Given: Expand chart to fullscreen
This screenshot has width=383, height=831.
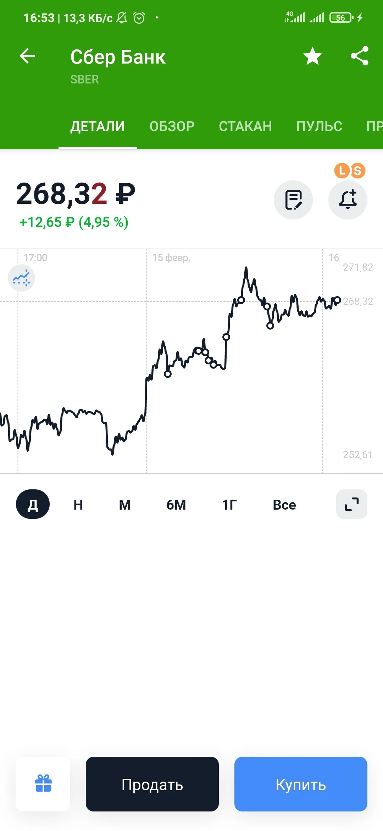Looking at the screenshot, I should click(352, 504).
